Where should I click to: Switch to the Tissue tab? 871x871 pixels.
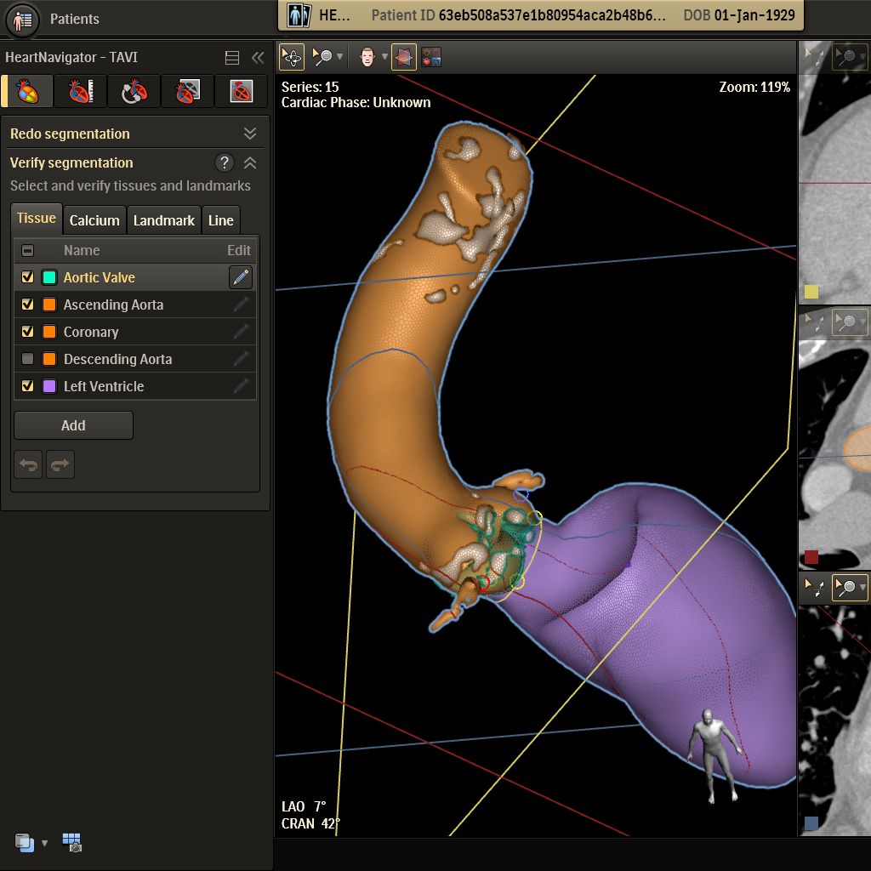tap(36, 219)
